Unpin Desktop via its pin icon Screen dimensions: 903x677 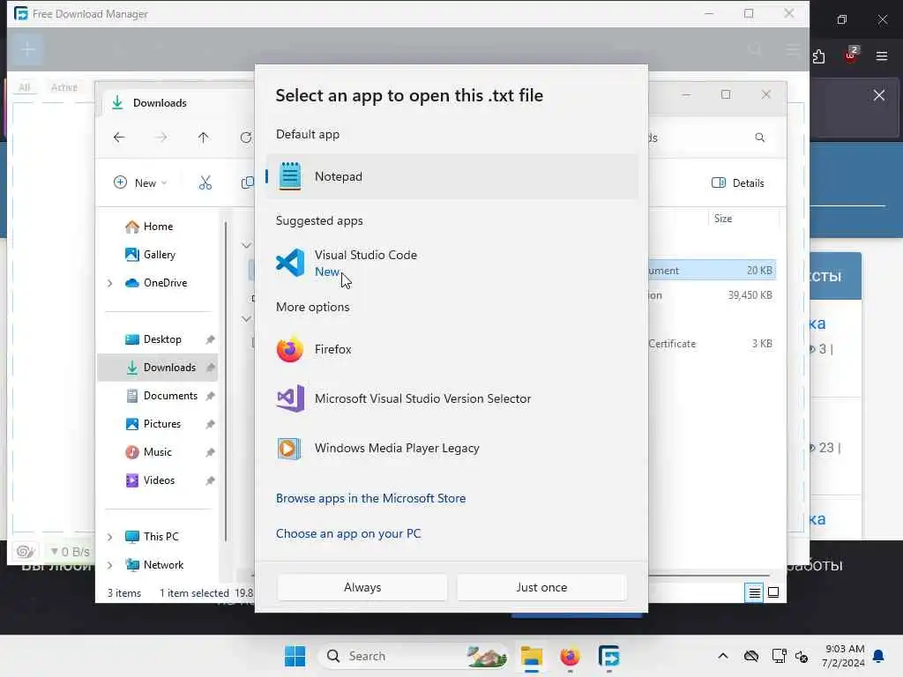click(210, 339)
